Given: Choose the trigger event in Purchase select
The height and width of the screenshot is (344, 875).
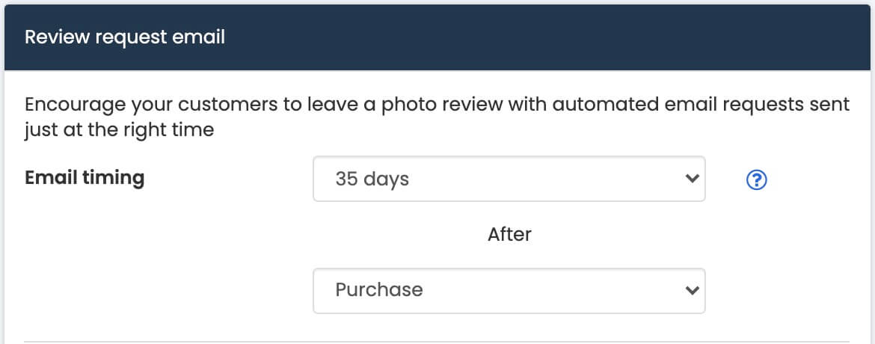Looking at the screenshot, I should [509, 290].
